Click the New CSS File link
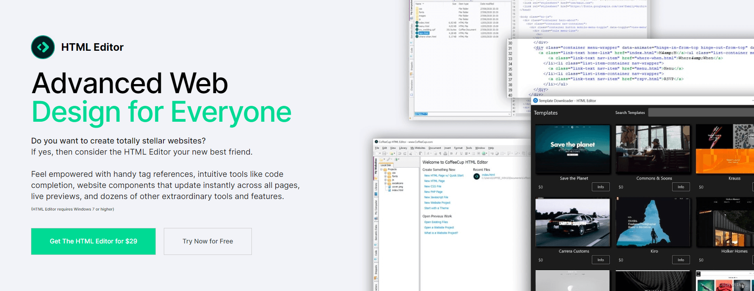This screenshot has width=754, height=291. click(x=432, y=186)
